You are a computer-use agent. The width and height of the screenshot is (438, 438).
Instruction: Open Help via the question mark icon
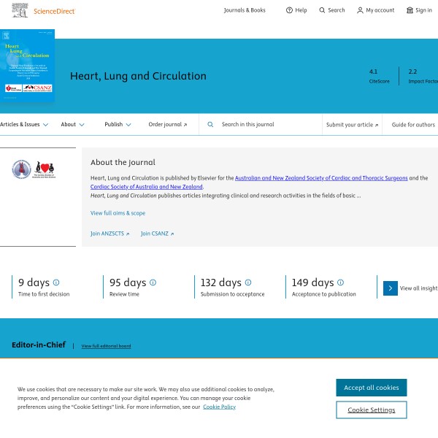click(289, 10)
